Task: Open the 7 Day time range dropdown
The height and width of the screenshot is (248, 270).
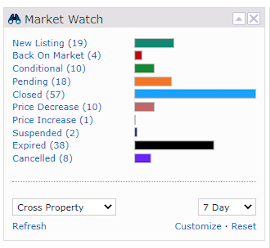Action: pyautogui.click(x=227, y=207)
